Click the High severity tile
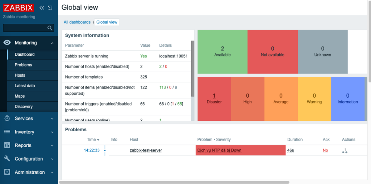The height and width of the screenshot is (184, 371). point(247,99)
